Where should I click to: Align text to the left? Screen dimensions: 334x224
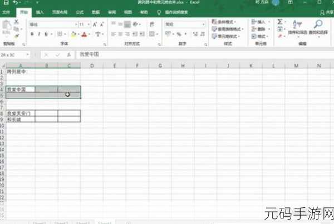click(114, 34)
